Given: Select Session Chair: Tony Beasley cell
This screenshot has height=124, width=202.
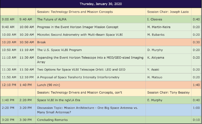Looking at the screenshot, I should point(168,92).
